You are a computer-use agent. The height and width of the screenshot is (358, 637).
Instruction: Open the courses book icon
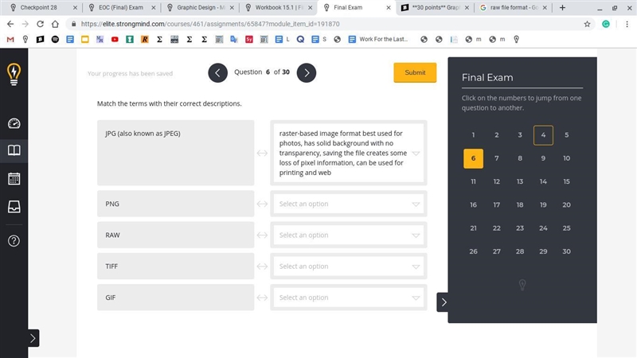coord(14,150)
